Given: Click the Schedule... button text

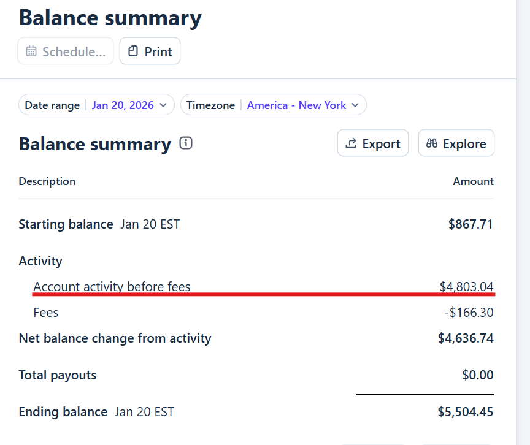Looking at the screenshot, I should 74,51.
